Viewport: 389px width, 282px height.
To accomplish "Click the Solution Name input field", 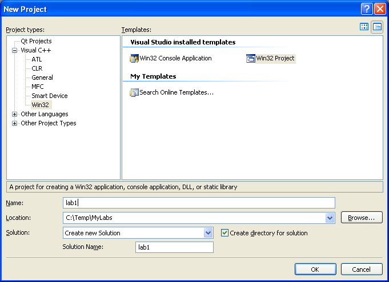I will click(174, 247).
